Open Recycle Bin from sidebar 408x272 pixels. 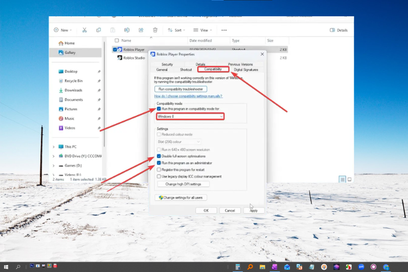[x=71, y=81]
